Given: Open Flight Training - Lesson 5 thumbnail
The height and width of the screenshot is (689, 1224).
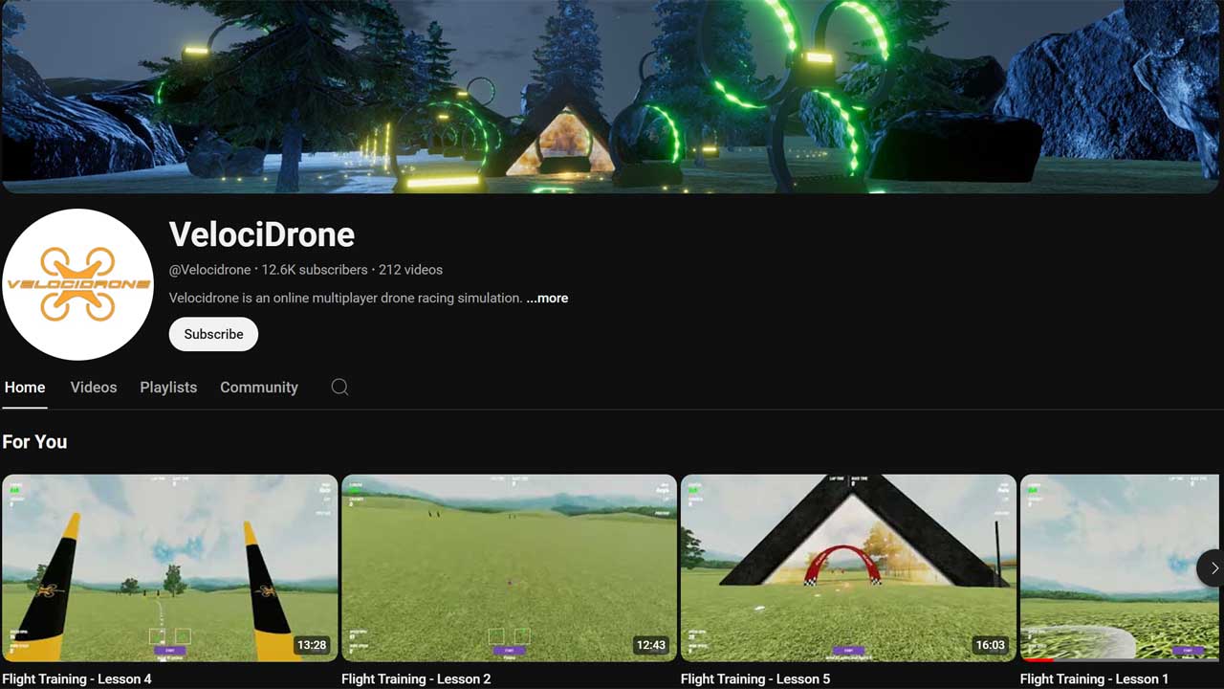Looking at the screenshot, I should point(848,567).
